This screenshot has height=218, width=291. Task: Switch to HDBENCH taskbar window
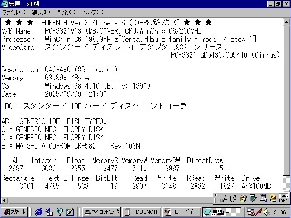point(141,212)
